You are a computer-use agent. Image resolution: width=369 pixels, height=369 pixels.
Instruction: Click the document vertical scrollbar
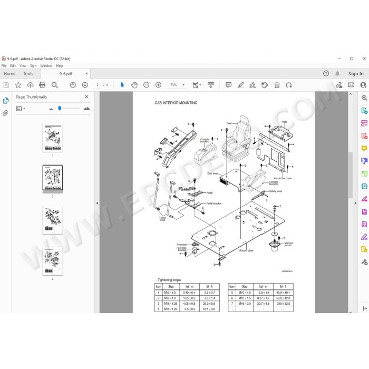coord(351,176)
